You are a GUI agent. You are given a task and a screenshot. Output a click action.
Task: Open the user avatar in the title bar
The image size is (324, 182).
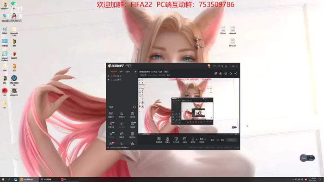pyautogui.click(x=209, y=66)
